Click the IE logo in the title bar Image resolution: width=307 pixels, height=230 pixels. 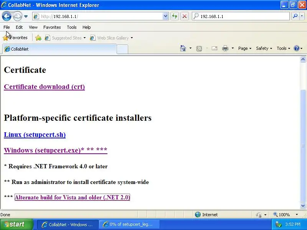tap(3, 5)
